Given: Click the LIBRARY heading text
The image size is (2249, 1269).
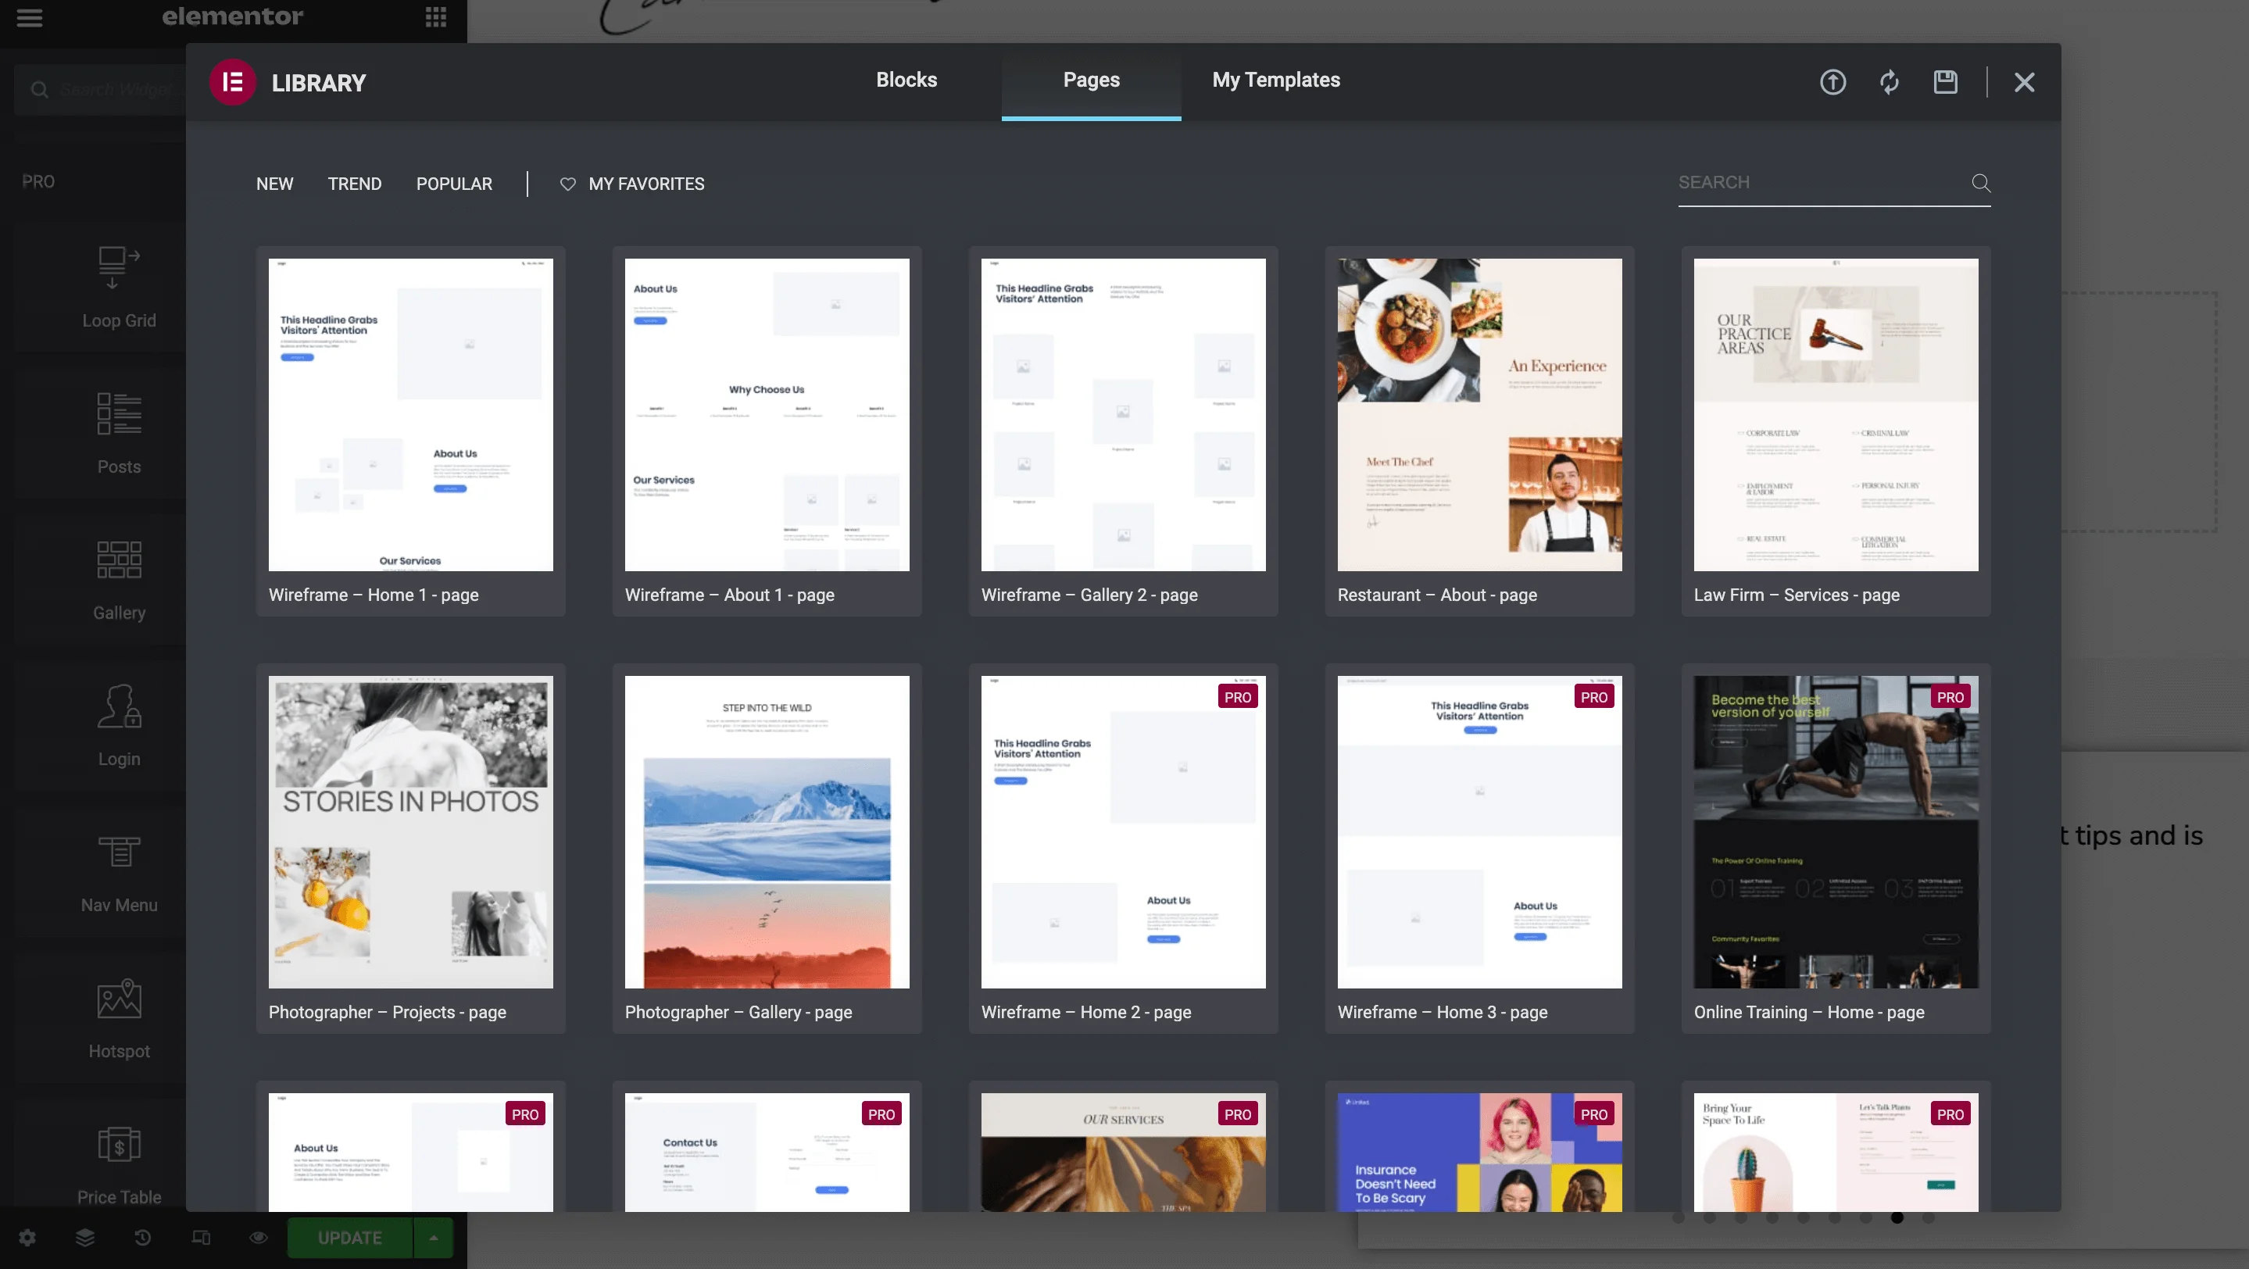Looking at the screenshot, I should pyautogui.click(x=319, y=83).
